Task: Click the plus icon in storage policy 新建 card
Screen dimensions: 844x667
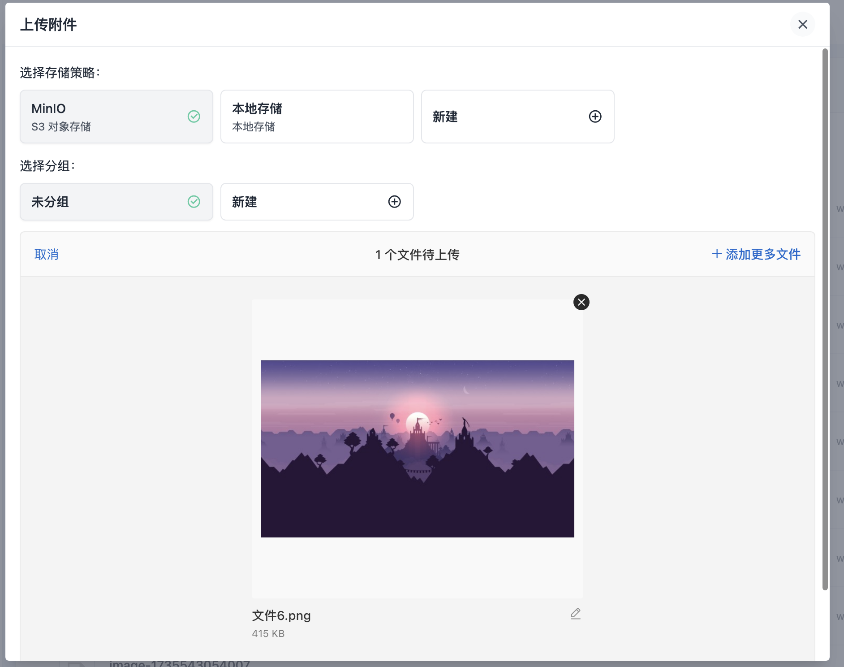Action: pos(595,117)
